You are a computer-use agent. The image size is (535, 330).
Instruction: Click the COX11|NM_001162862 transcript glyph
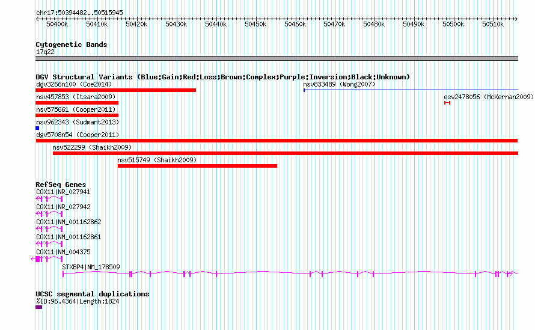click(x=49, y=228)
